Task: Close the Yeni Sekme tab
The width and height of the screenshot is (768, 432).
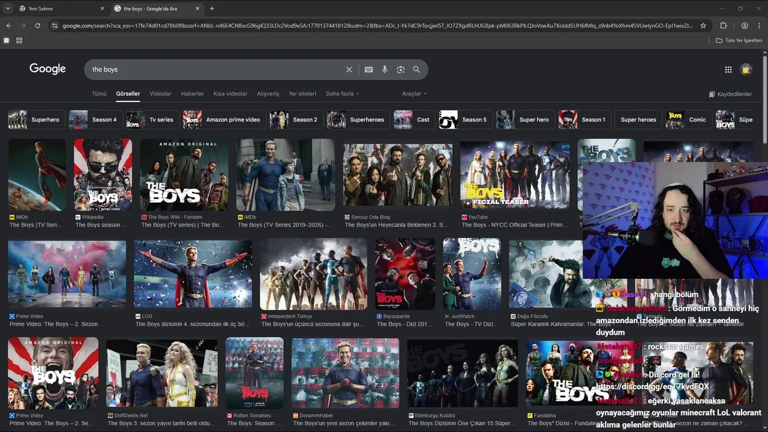Action: pos(102,8)
